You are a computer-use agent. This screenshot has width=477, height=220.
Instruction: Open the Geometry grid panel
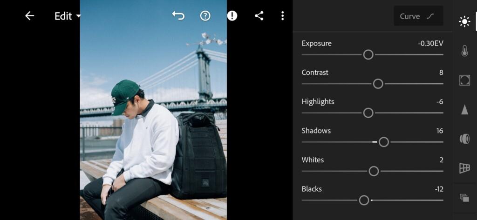point(464,168)
